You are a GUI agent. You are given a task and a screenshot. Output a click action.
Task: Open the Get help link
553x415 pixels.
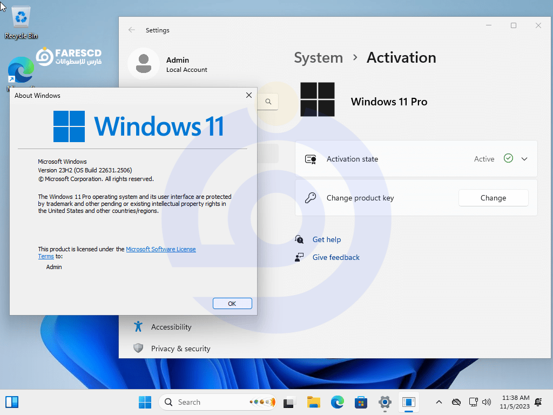pos(327,239)
